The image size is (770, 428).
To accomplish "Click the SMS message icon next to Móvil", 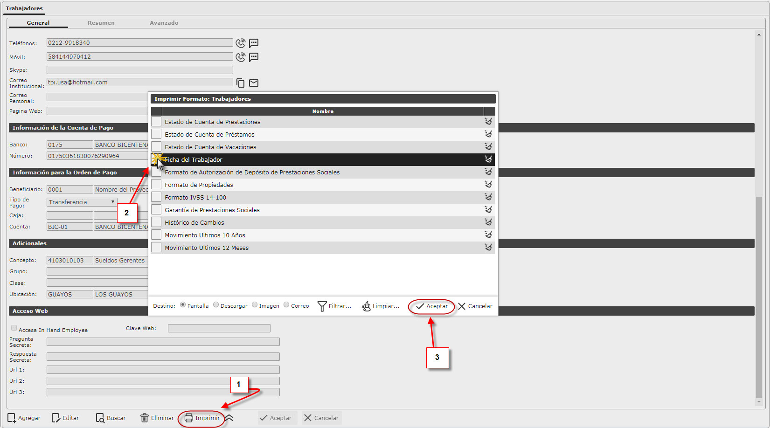I will click(254, 57).
